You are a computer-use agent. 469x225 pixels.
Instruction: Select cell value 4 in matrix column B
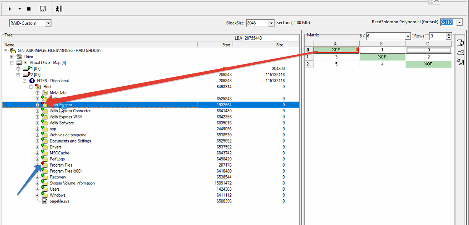pyautogui.click(x=382, y=64)
